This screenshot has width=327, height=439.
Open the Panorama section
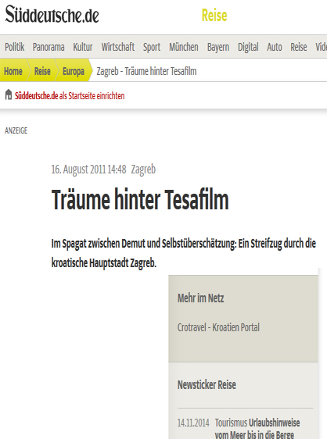49,47
